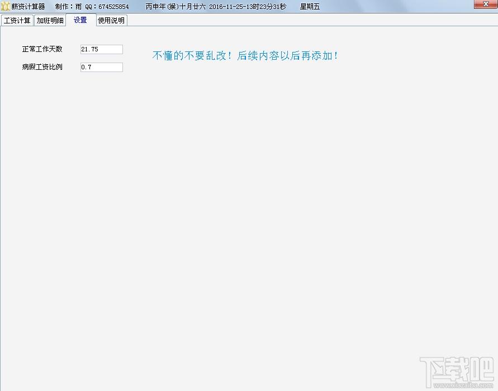Focus the 病假工资比例 input showing 0.7
The image size is (498, 391).
click(x=102, y=67)
